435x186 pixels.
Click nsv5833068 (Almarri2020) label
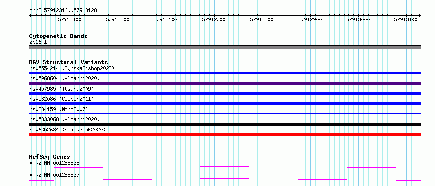click(x=65, y=119)
